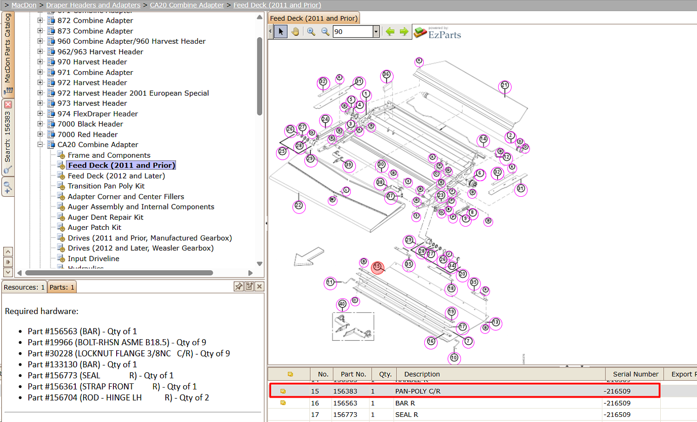Click the Drives (2011 and Prior, Manufactured Gearbox) page icon
697x422 pixels.
[x=61, y=238]
